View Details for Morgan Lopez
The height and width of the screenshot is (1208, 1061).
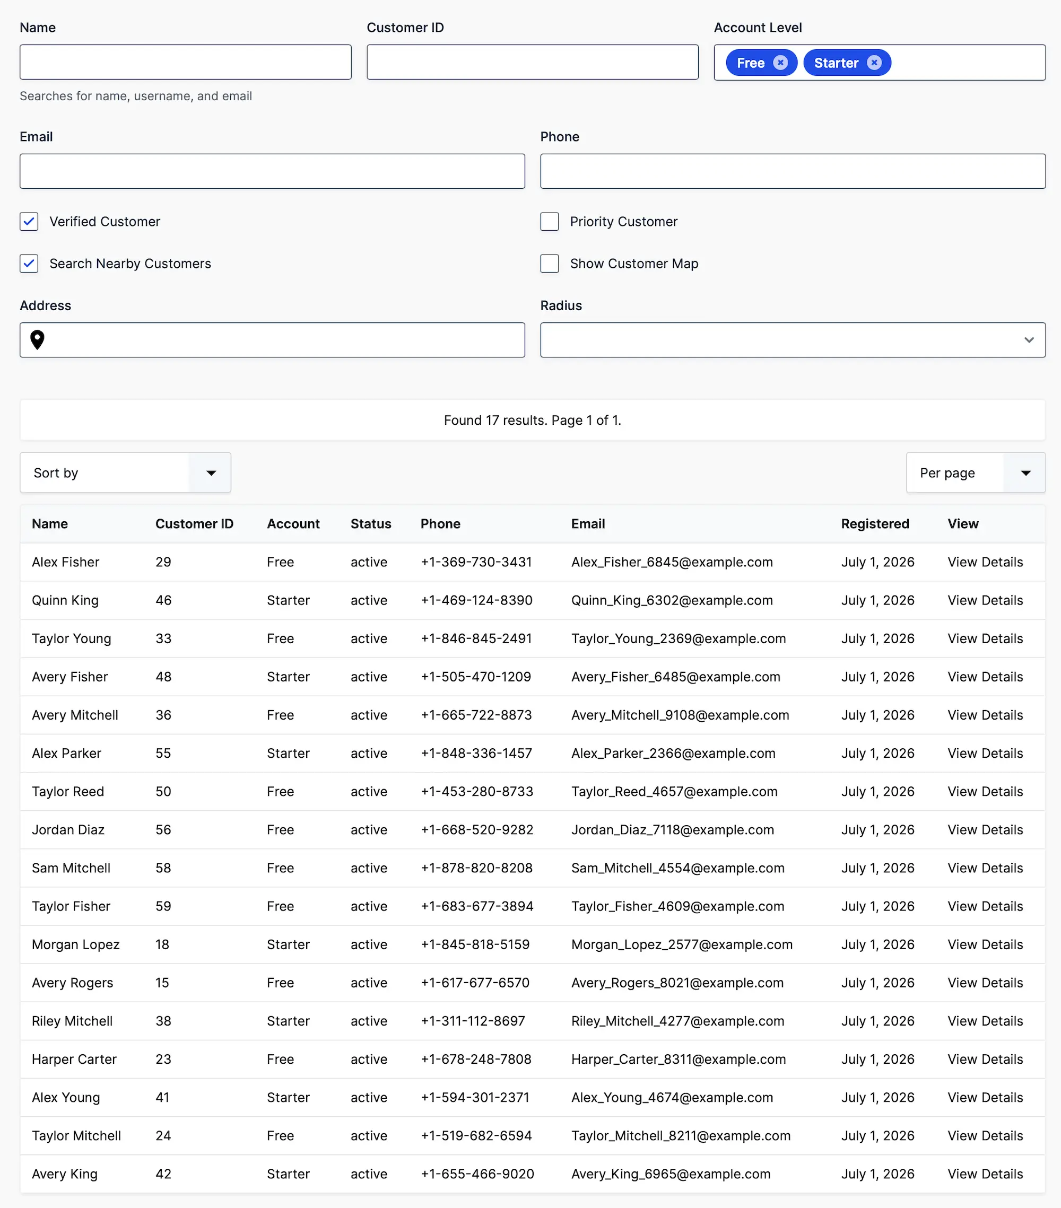coord(985,944)
